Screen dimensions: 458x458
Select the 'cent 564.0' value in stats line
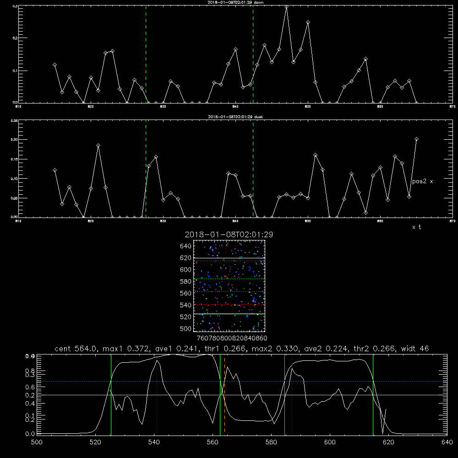pyautogui.click(x=76, y=349)
